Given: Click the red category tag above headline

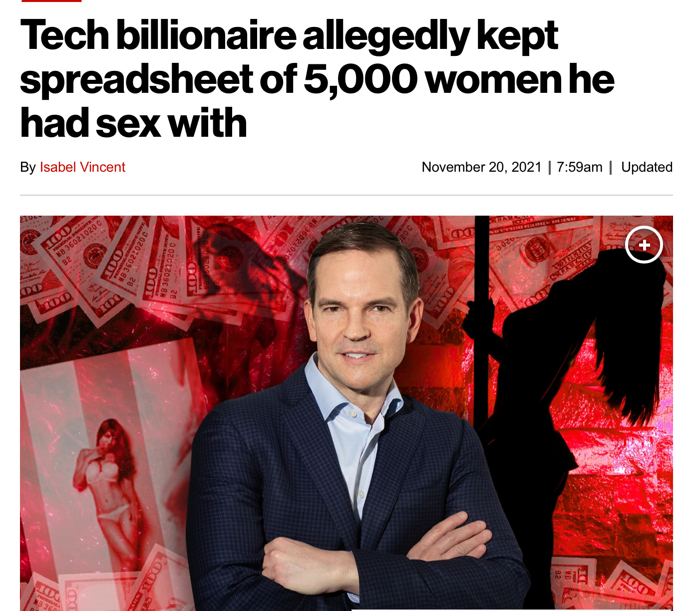Looking at the screenshot, I should pos(51,1).
